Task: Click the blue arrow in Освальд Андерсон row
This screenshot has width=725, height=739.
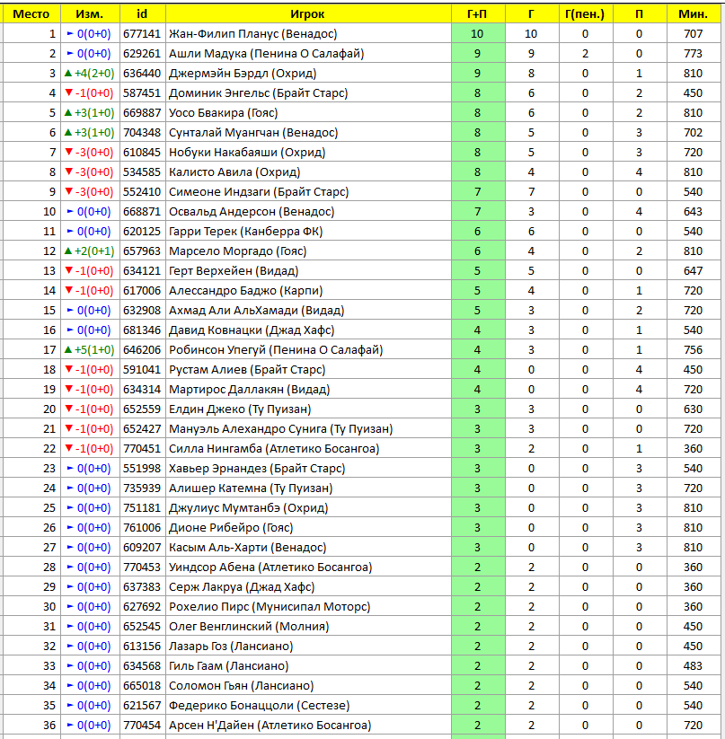Action: (70, 212)
